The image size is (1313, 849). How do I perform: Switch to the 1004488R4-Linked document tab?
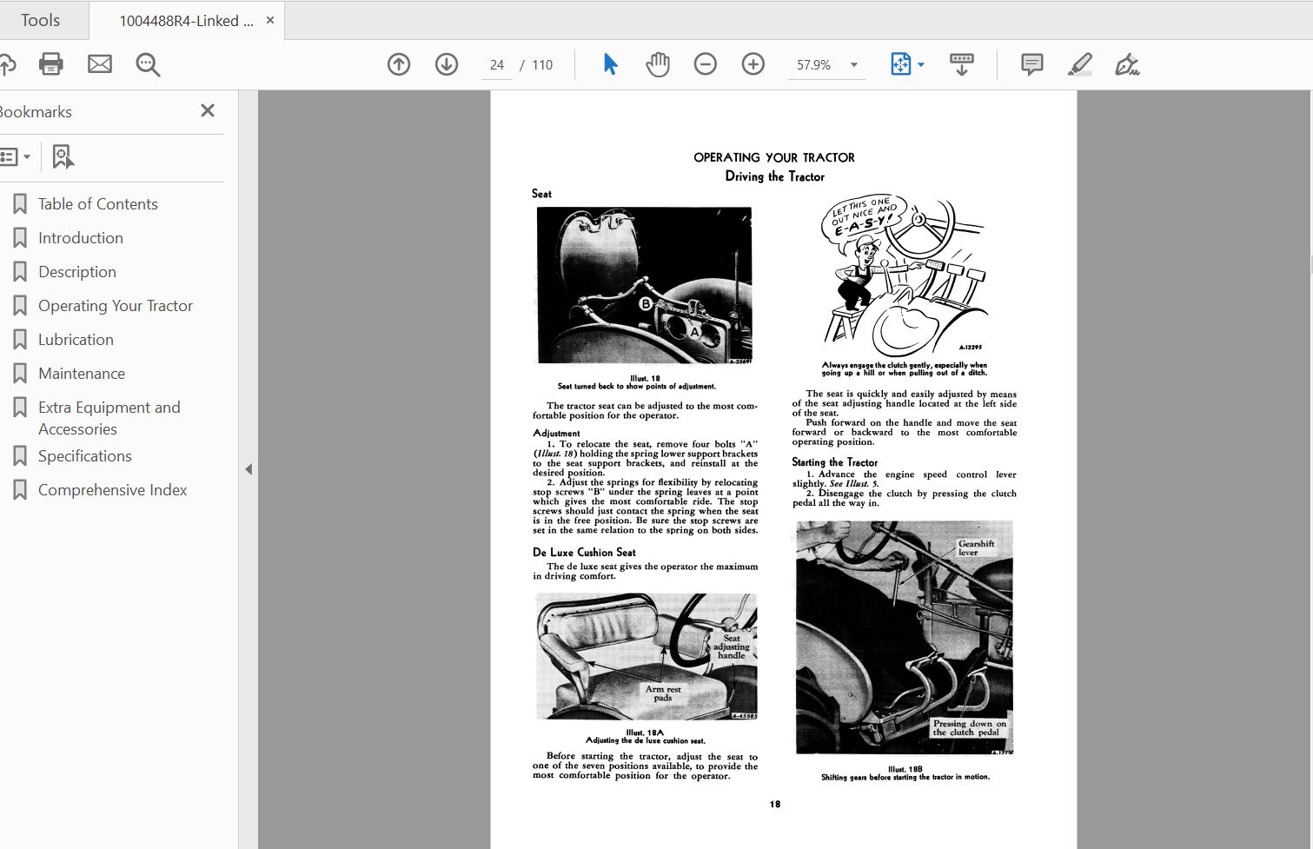(186, 21)
